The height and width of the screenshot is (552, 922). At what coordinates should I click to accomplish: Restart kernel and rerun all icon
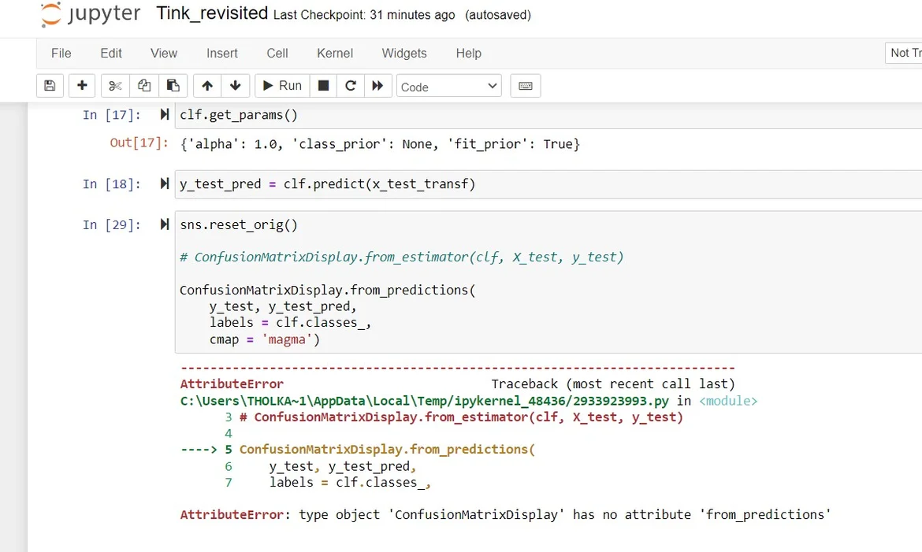click(377, 86)
